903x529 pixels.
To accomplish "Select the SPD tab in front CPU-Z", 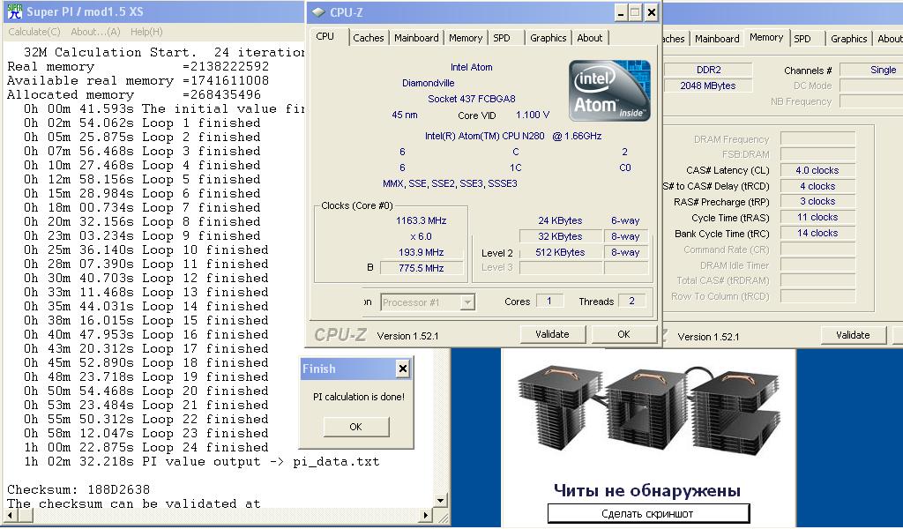I will (x=502, y=38).
